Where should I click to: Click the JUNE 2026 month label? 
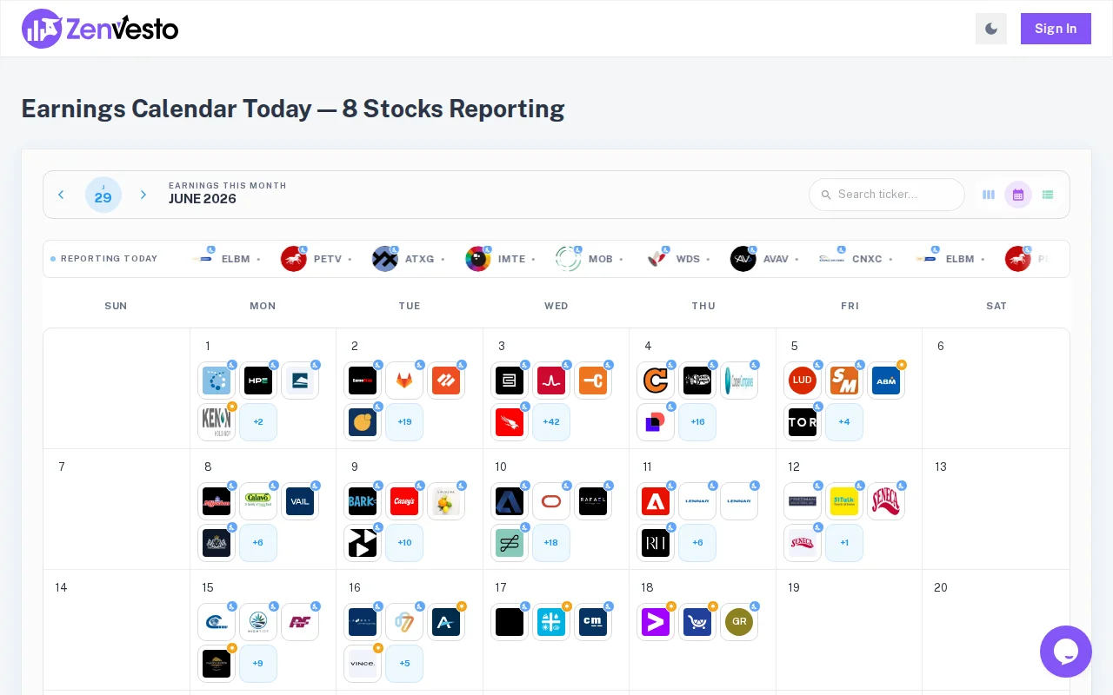(203, 199)
